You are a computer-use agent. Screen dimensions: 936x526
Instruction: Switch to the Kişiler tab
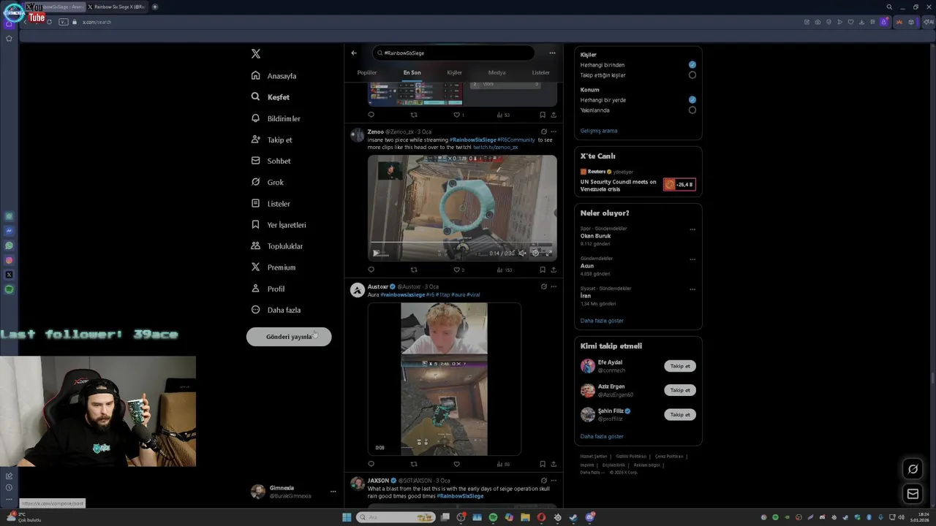[x=454, y=72]
